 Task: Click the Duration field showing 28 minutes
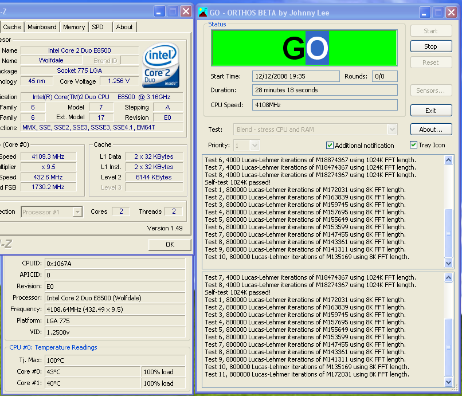(324, 90)
